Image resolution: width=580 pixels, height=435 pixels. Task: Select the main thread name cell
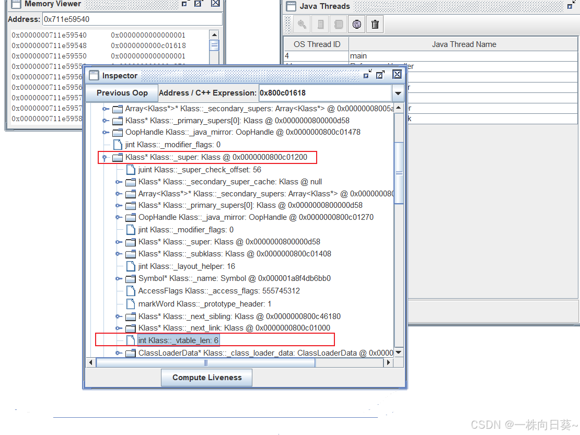pos(463,56)
